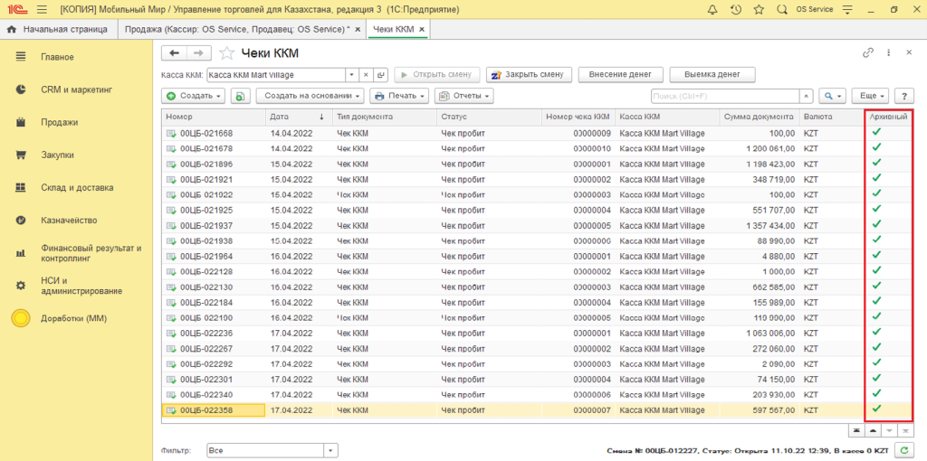Toggle Архивный checkmark for 00ЦБ-021668
The width and height of the screenshot is (927, 461).
(x=876, y=132)
